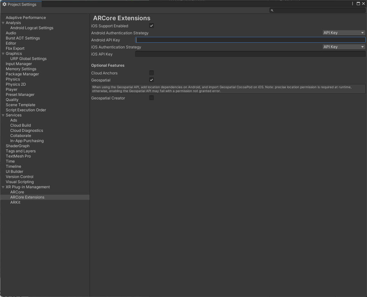
Task: Open Android Authentication Strategy dropdown
Action: click(x=344, y=33)
